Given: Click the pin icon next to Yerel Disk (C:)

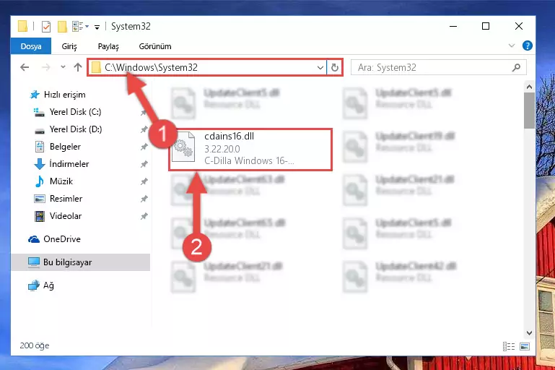Looking at the screenshot, I should click(x=144, y=112).
